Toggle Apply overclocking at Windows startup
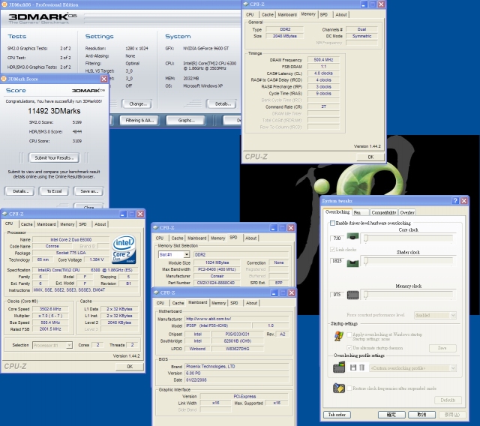 pyautogui.click(x=349, y=334)
